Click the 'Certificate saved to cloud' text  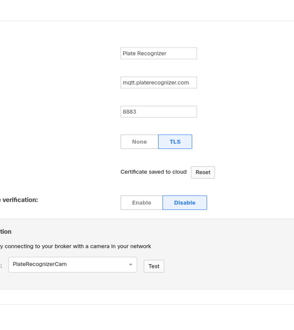click(x=153, y=172)
